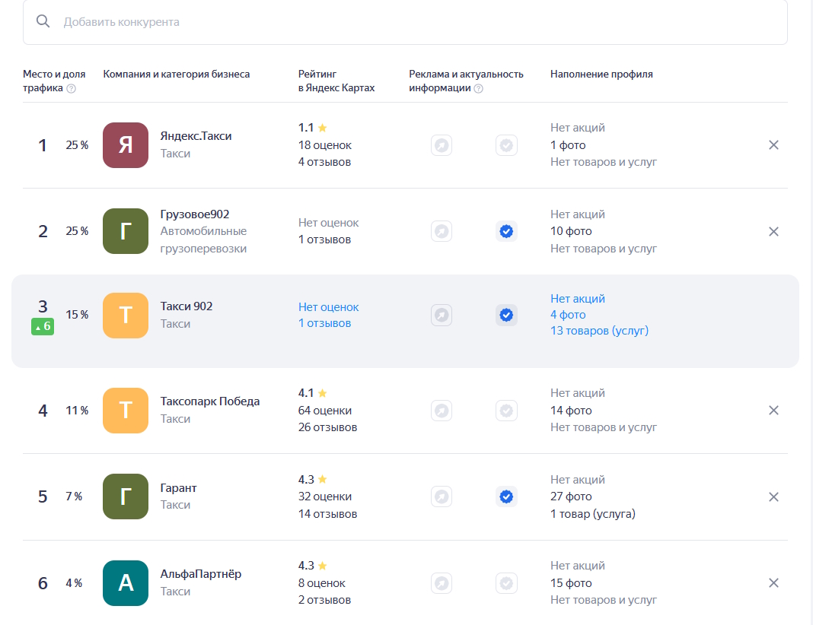
Task: Click the advertising icon for Яндекс.Такси
Action: coord(442,145)
